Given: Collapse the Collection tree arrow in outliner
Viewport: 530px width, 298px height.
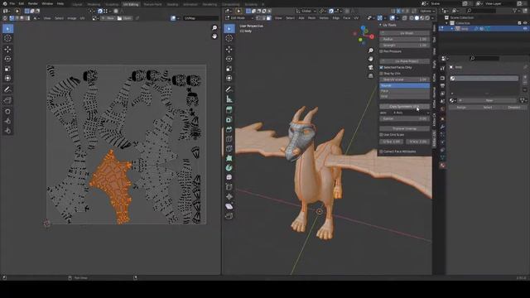Looking at the screenshot, I should pos(446,23).
